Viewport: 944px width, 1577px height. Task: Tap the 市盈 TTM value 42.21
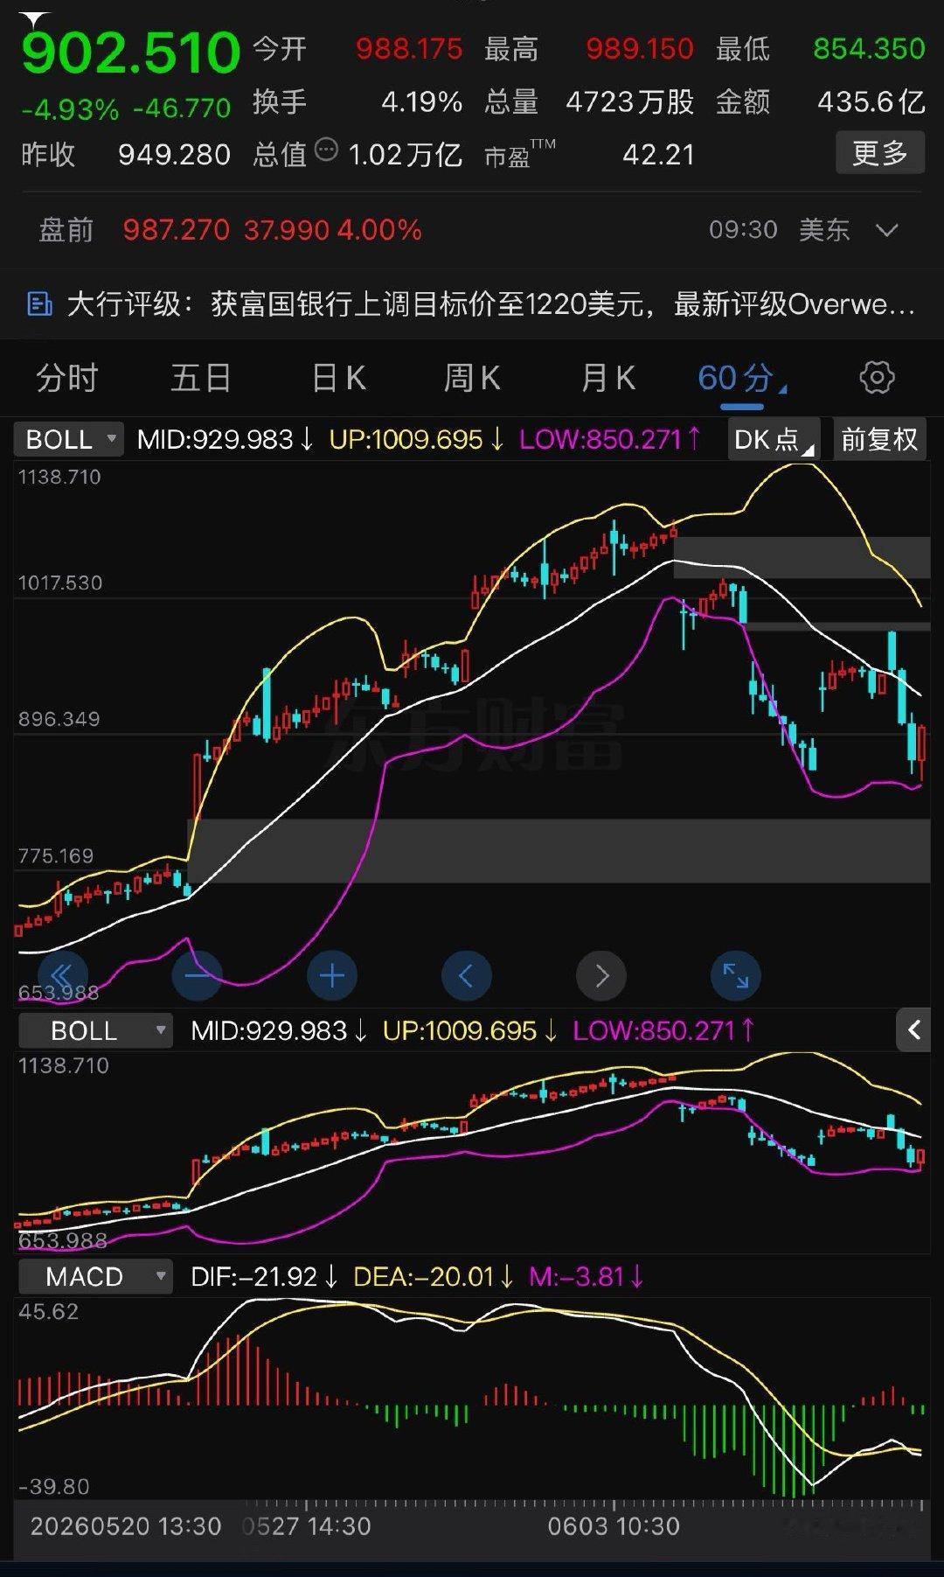pyautogui.click(x=659, y=155)
